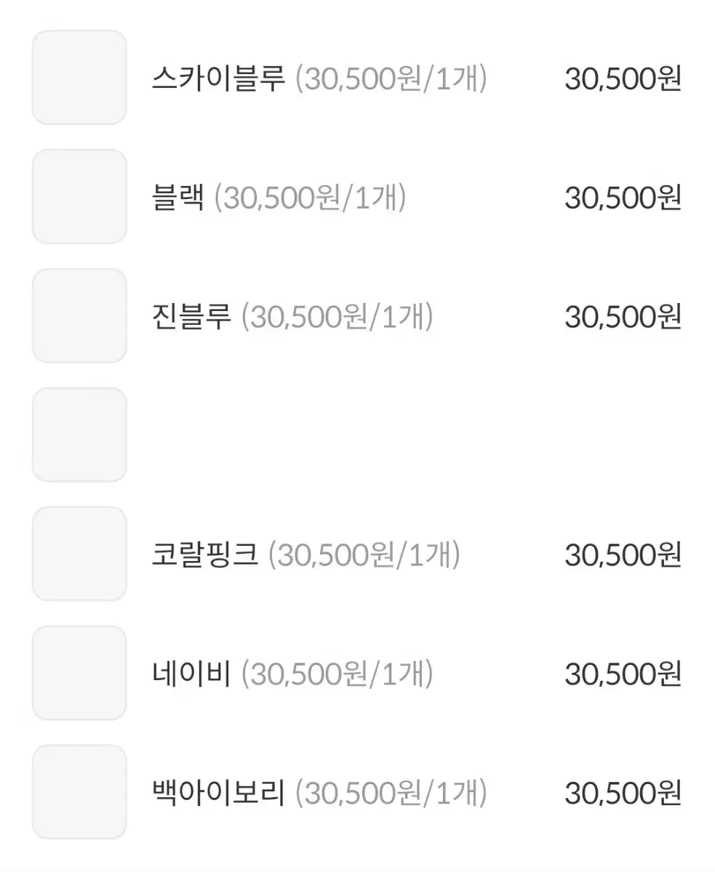Screen dimensions: 715x872
Task: Click the 30,500원 price in the 블랙 row
Action: 623,198
